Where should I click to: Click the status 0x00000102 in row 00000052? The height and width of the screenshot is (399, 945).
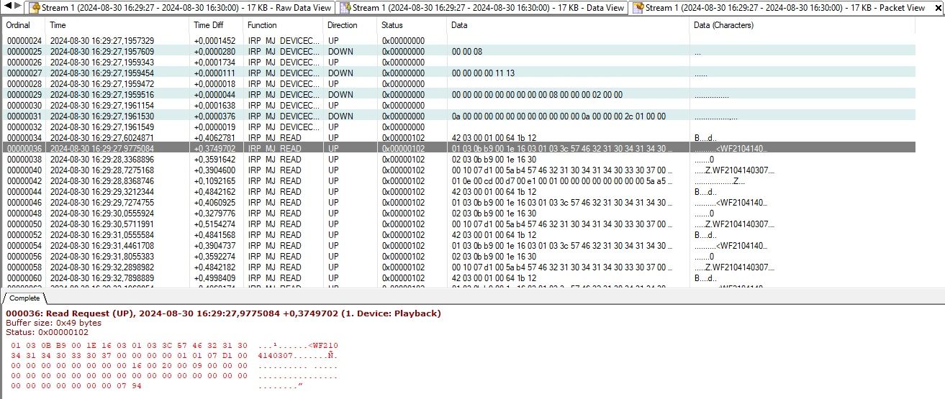(403, 235)
